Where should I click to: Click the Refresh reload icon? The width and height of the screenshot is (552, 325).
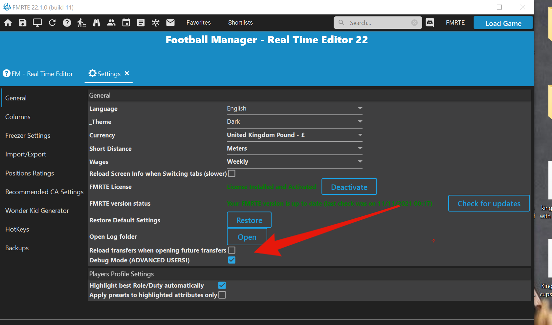pos(52,23)
